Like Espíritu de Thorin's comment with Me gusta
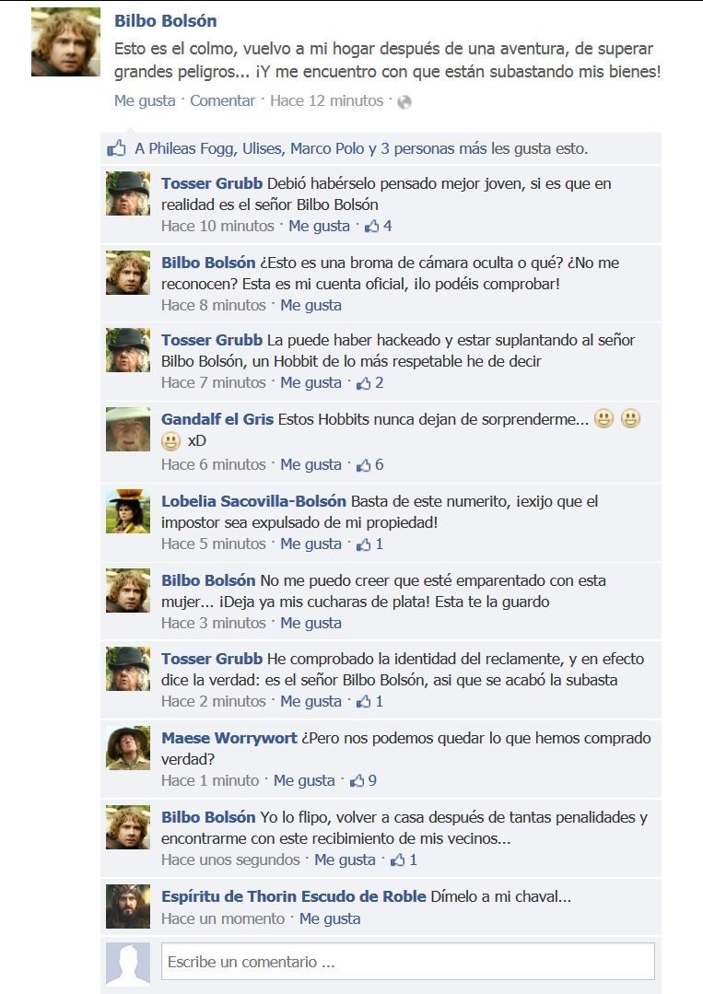 click(x=330, y=919)
